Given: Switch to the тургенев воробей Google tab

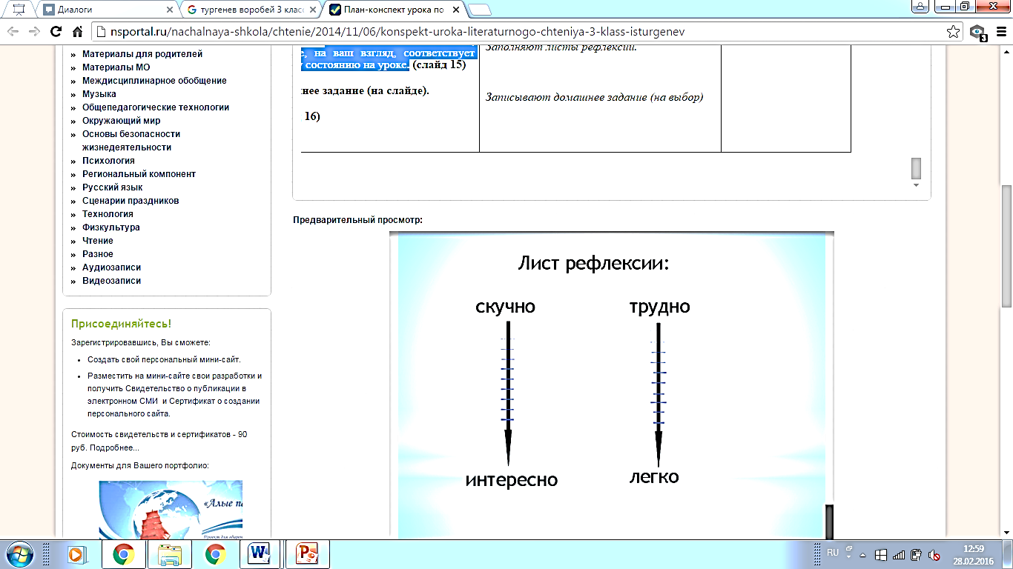Looking at the screenshot, I should (252, 10).
